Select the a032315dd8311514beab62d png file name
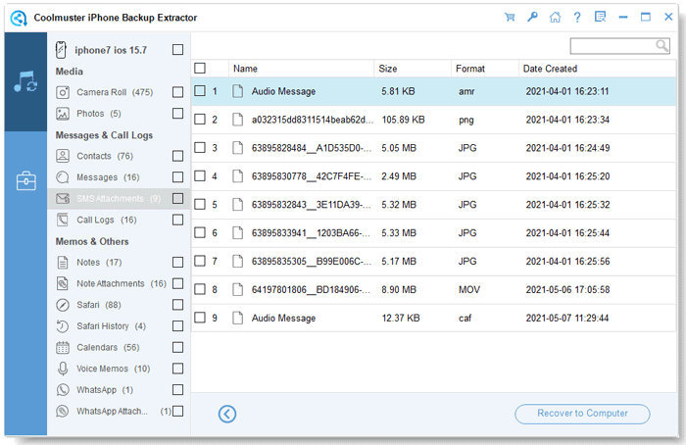 313,120
